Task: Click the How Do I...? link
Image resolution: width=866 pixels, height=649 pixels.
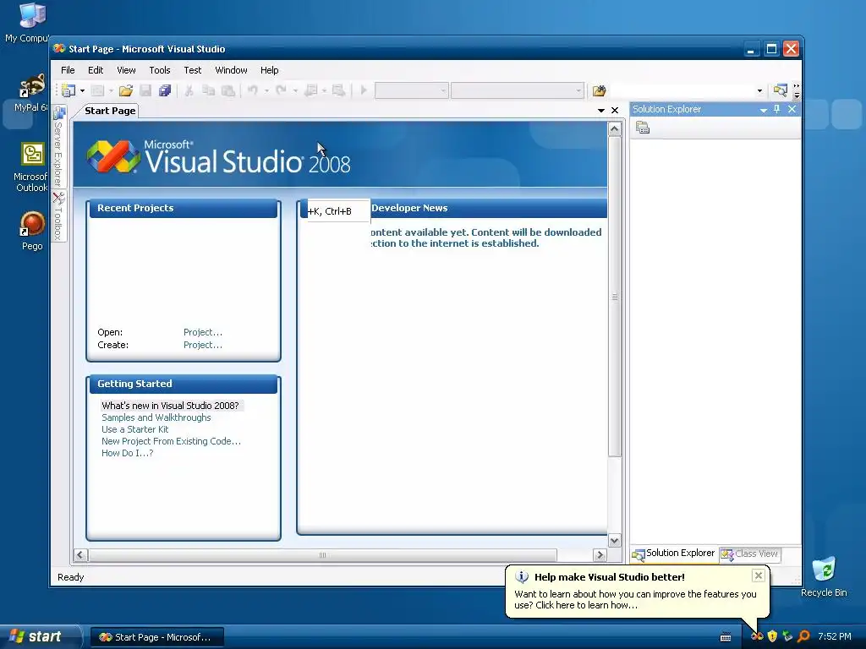Action: click(127, 453)
